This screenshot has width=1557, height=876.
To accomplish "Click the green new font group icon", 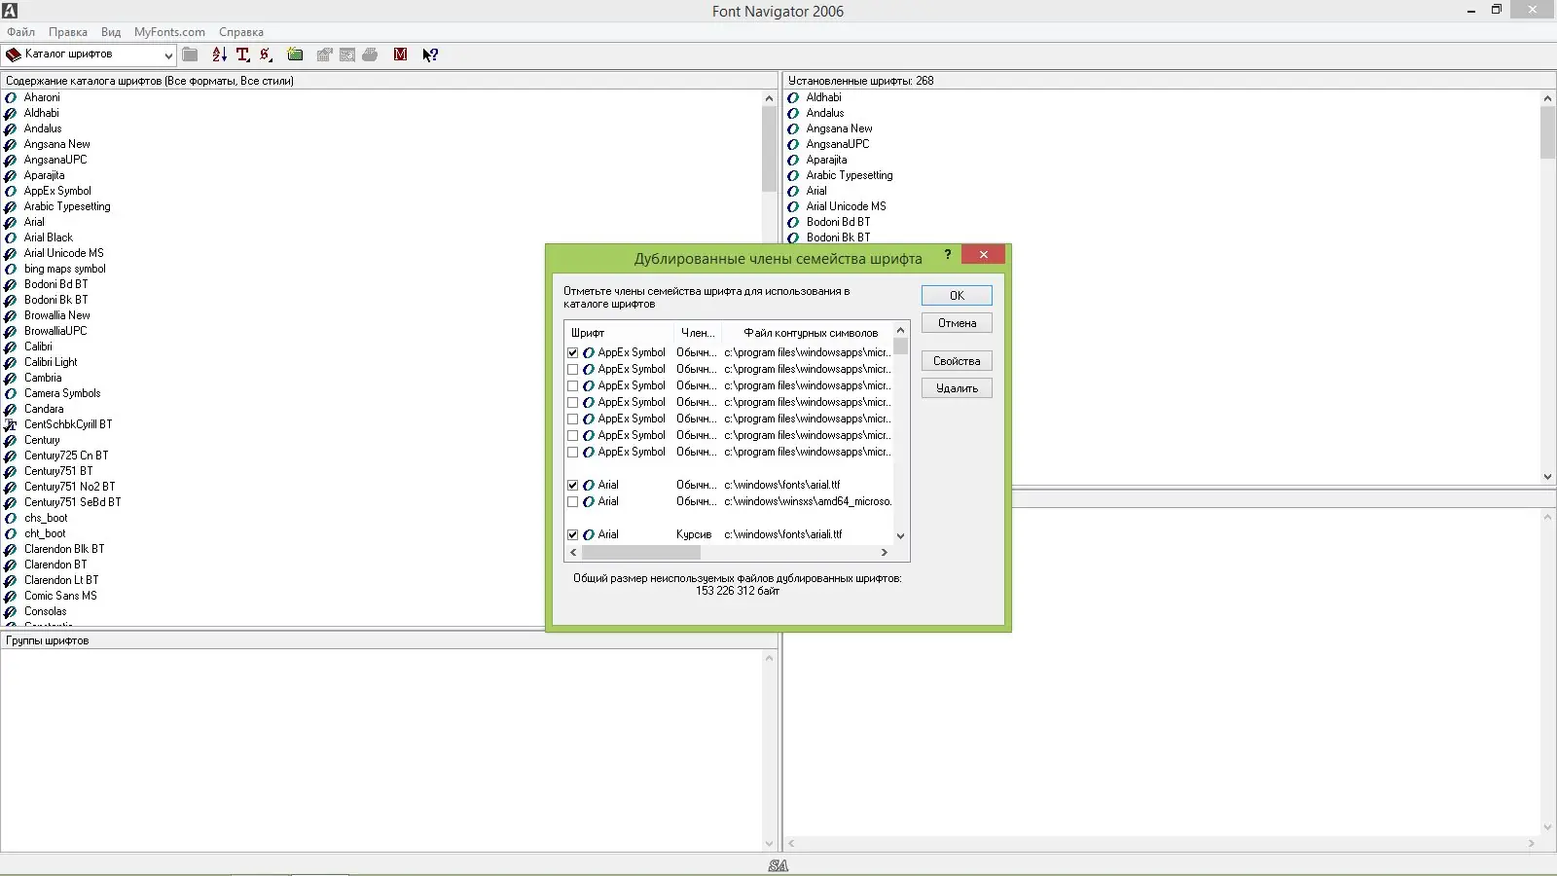I will [x=295, y=55].
